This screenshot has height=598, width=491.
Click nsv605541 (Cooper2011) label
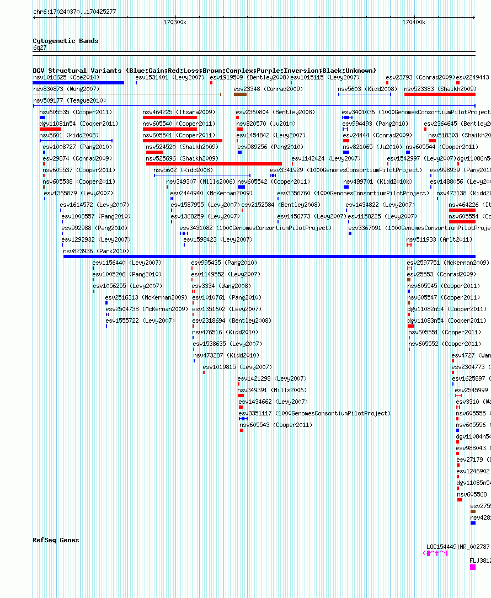pos(179,135)
